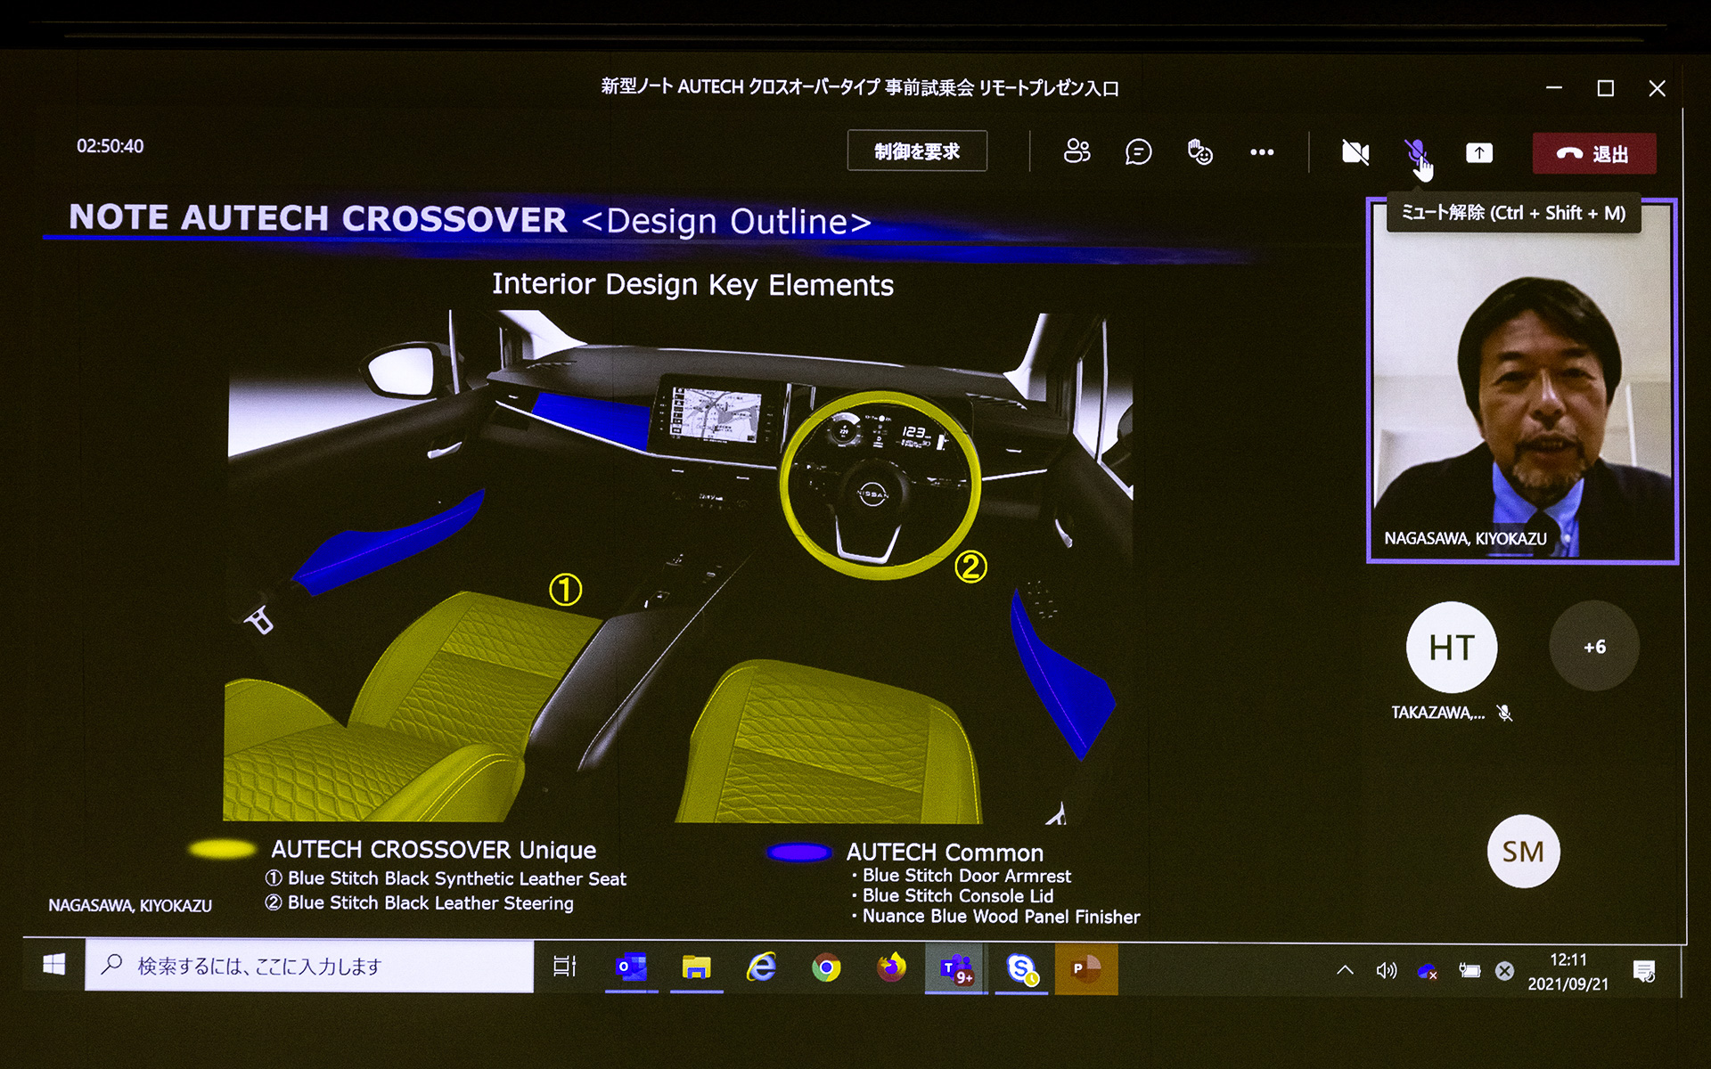1711x1069 pixels.
Task: Open the meeting chat icon
Action: pos(1138,152)
